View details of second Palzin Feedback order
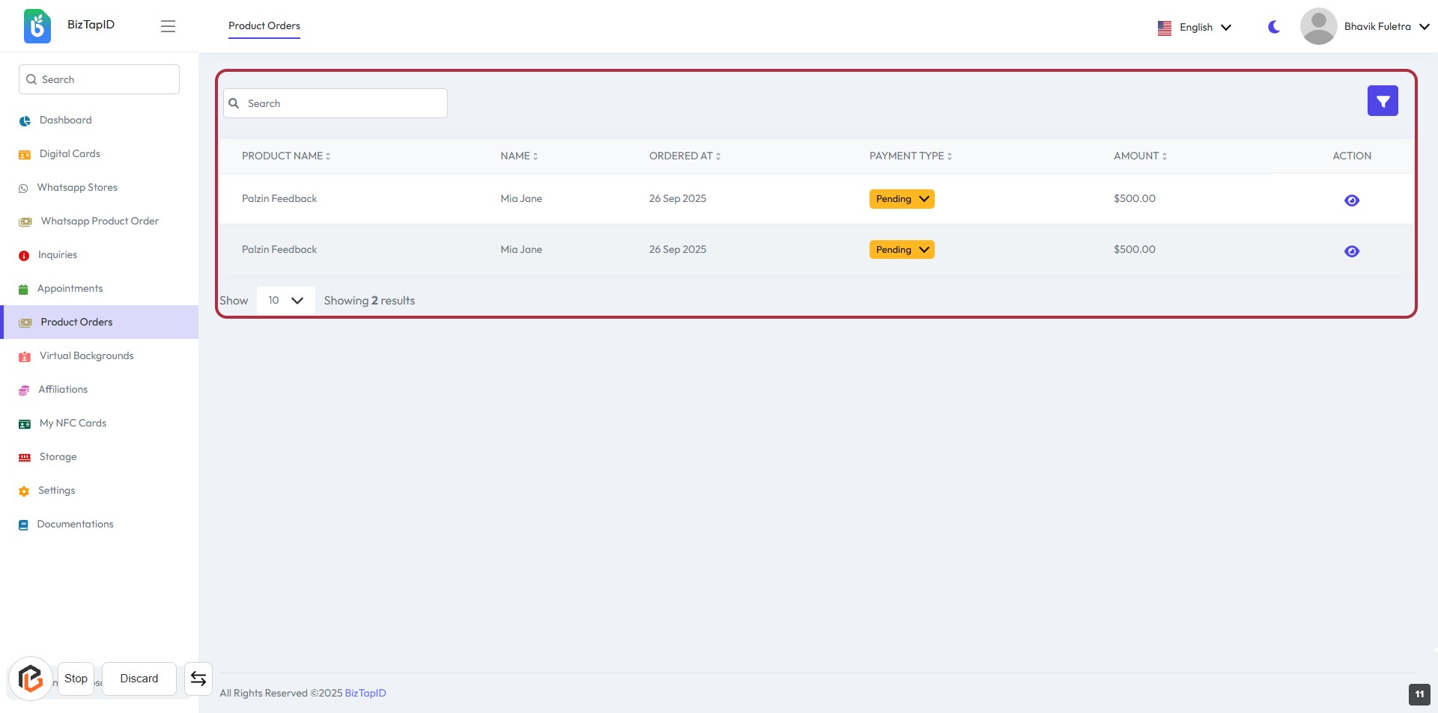 [x=1351, y=251]
